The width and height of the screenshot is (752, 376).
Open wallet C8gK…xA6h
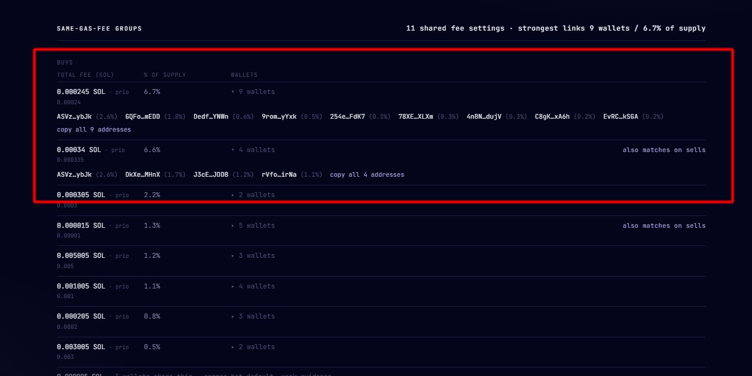click(552, 117)
